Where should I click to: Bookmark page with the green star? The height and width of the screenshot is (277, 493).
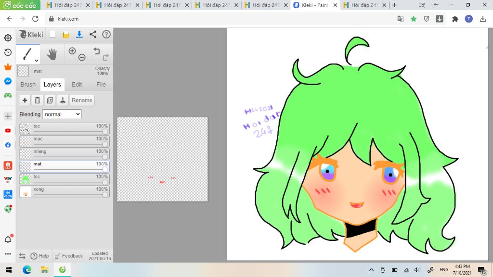coord(414,19)
